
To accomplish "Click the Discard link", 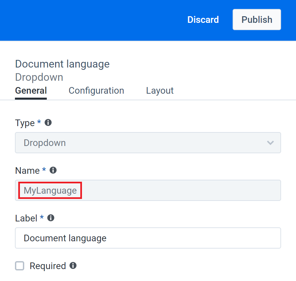I will tap(203, 20).
